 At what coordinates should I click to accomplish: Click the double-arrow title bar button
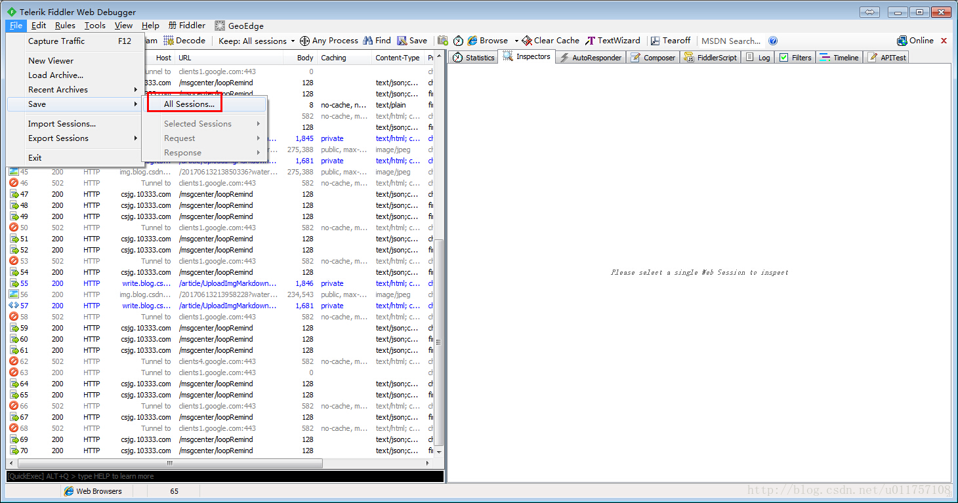(x=870, y=12)
